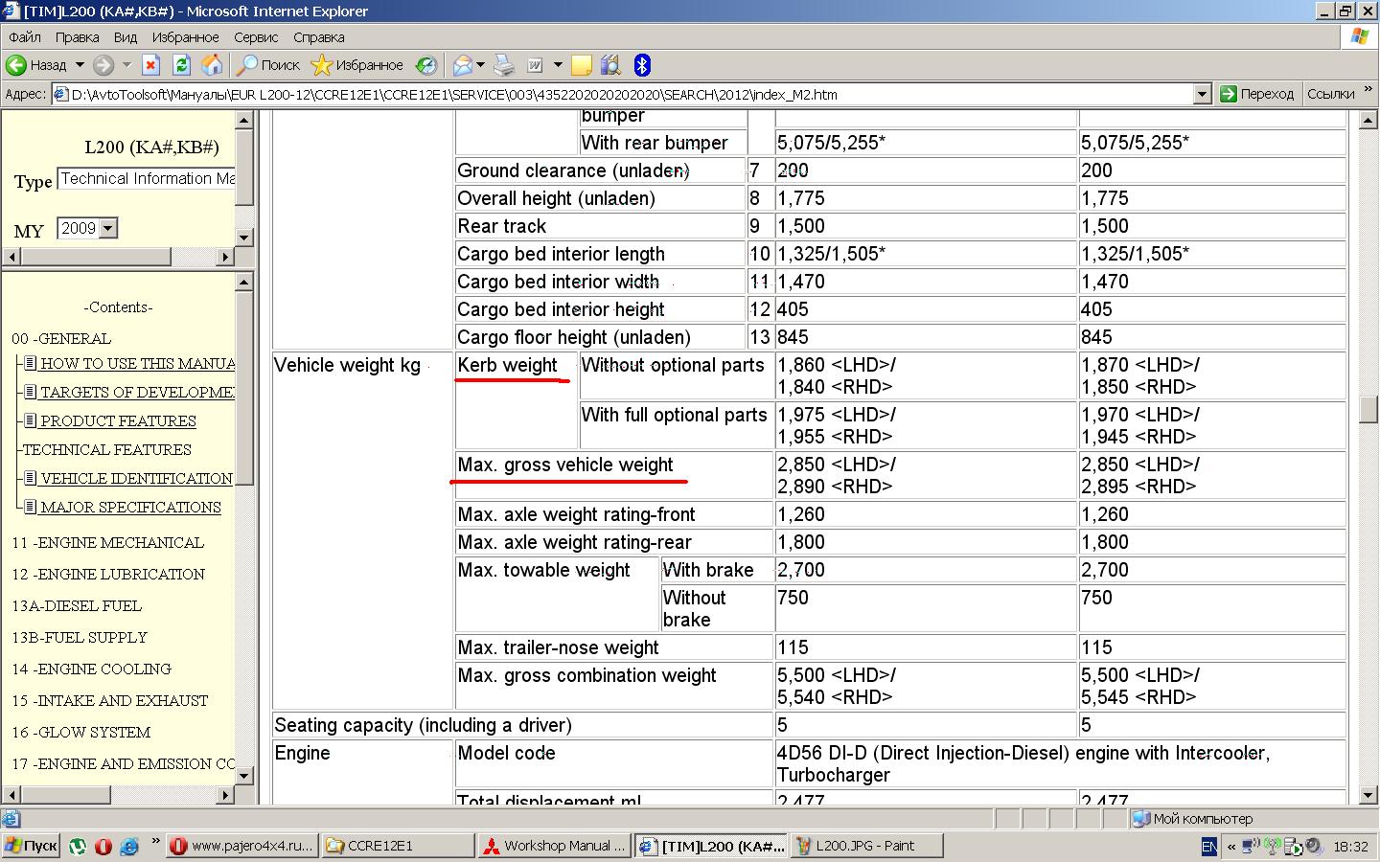Click into the Type input field
1380x862 pixels.
(x=146, y=179)
